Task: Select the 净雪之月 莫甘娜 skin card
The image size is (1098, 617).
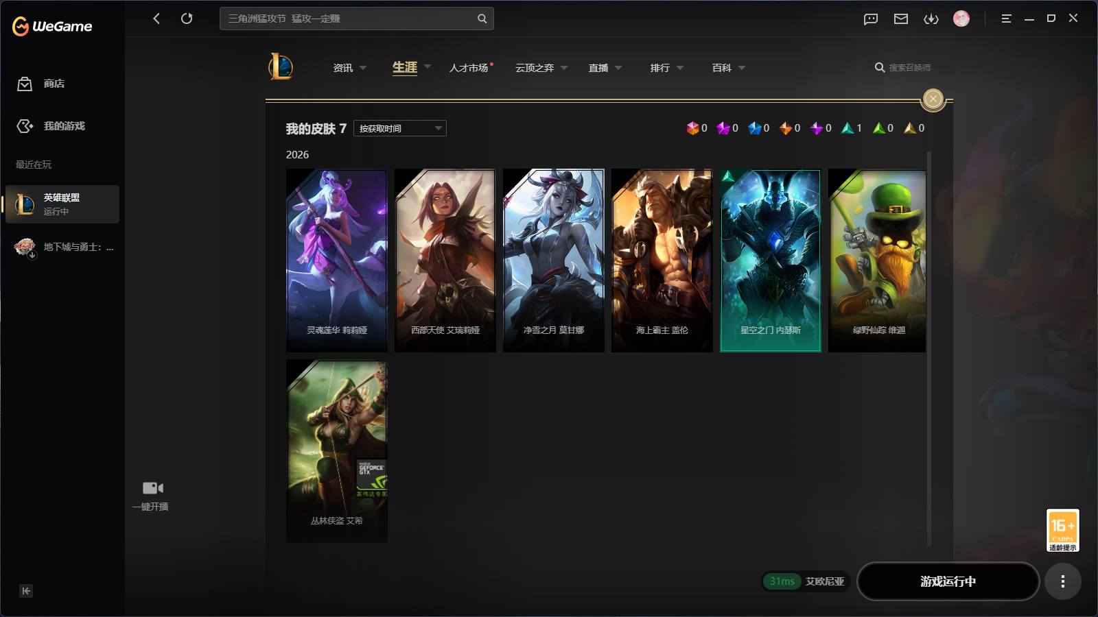Action: coord(553,261)
